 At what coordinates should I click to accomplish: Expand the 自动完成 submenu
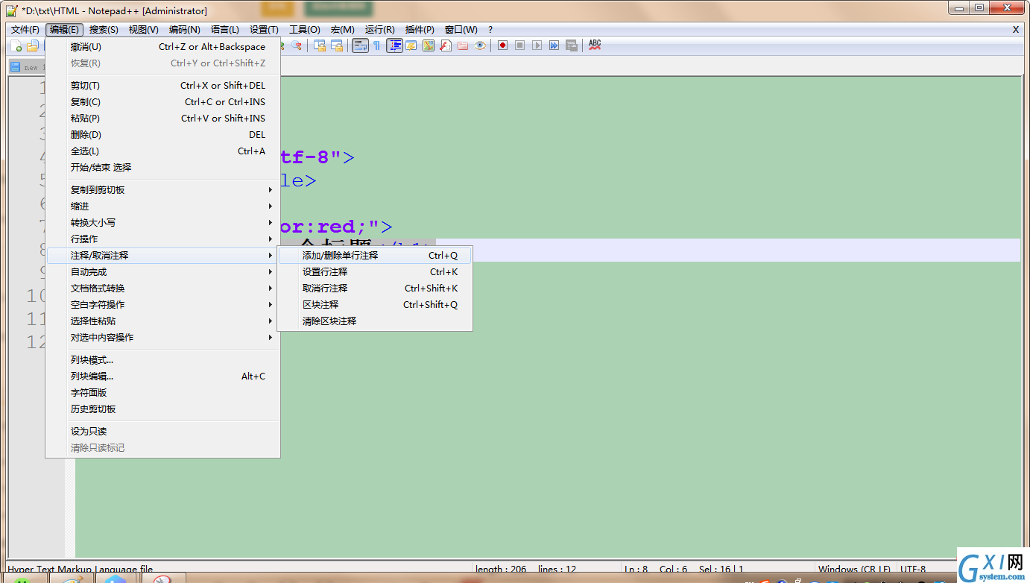[x=162, y=271]
